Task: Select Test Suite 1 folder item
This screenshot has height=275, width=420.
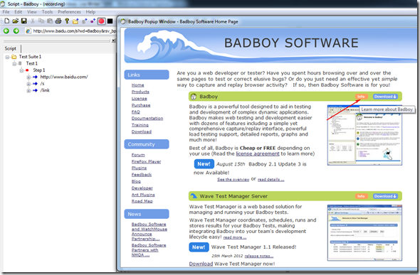Action: (x=30, y=57)
